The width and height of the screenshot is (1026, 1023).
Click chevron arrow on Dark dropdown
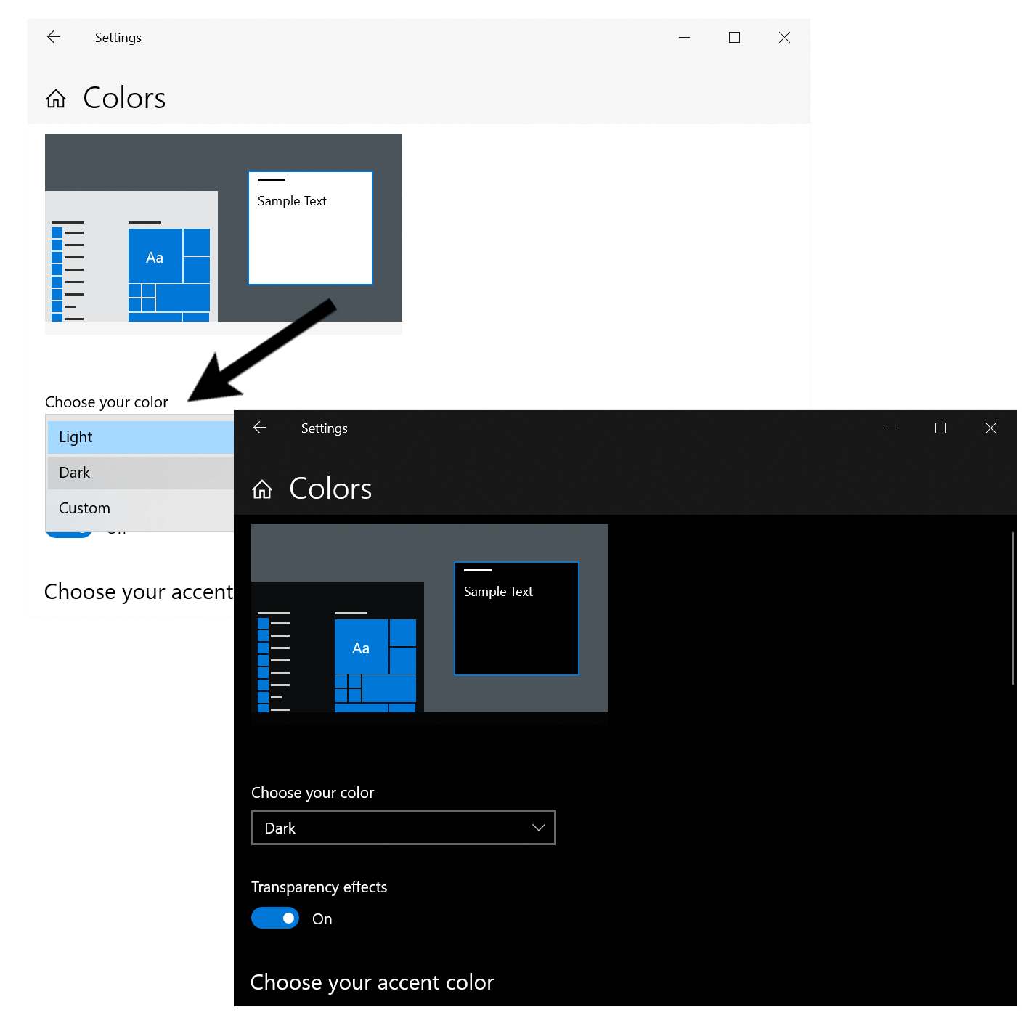tap(538, 828)
